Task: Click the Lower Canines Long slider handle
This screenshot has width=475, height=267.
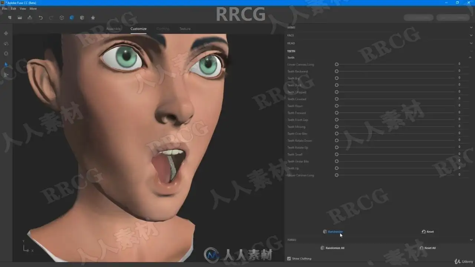Action: [337, 64]
